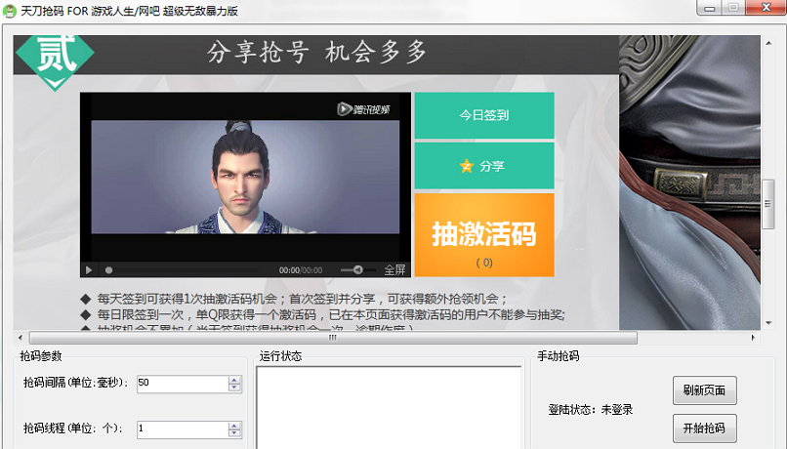Click the 抢码线程 thread count input field
The width and height of the screenshot is (787, 449).
tap(183, 429)
